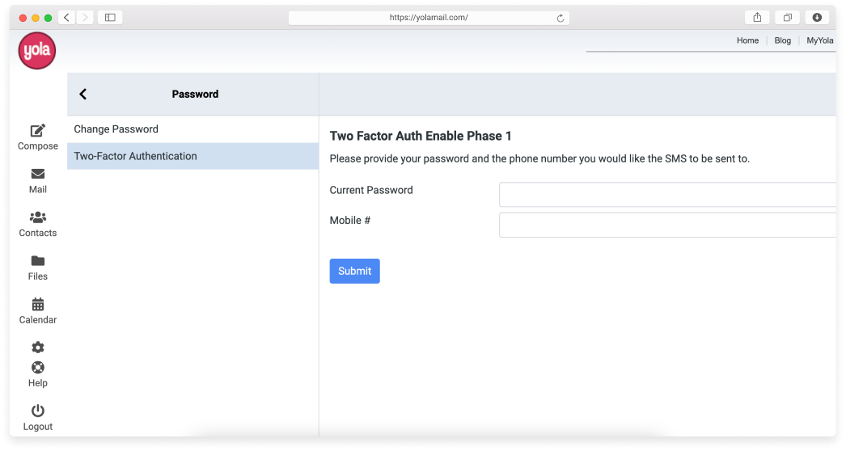This screenshot has height=451, width=846.
Task: Toggle the browser sidebar button
Action: [x=110, y=18]
